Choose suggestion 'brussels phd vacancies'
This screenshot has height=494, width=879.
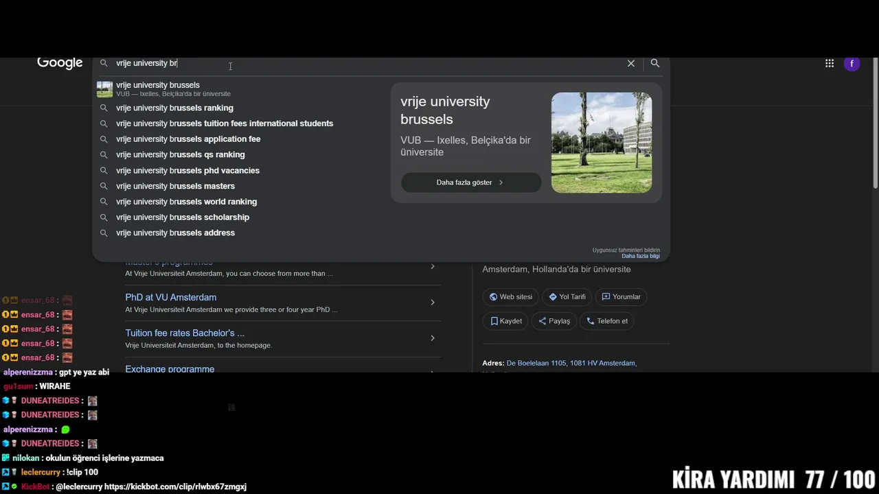187,171
